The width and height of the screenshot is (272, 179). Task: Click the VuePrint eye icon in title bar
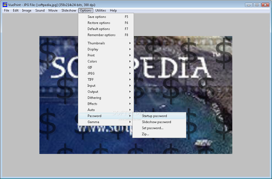click(x=5, y=5)
